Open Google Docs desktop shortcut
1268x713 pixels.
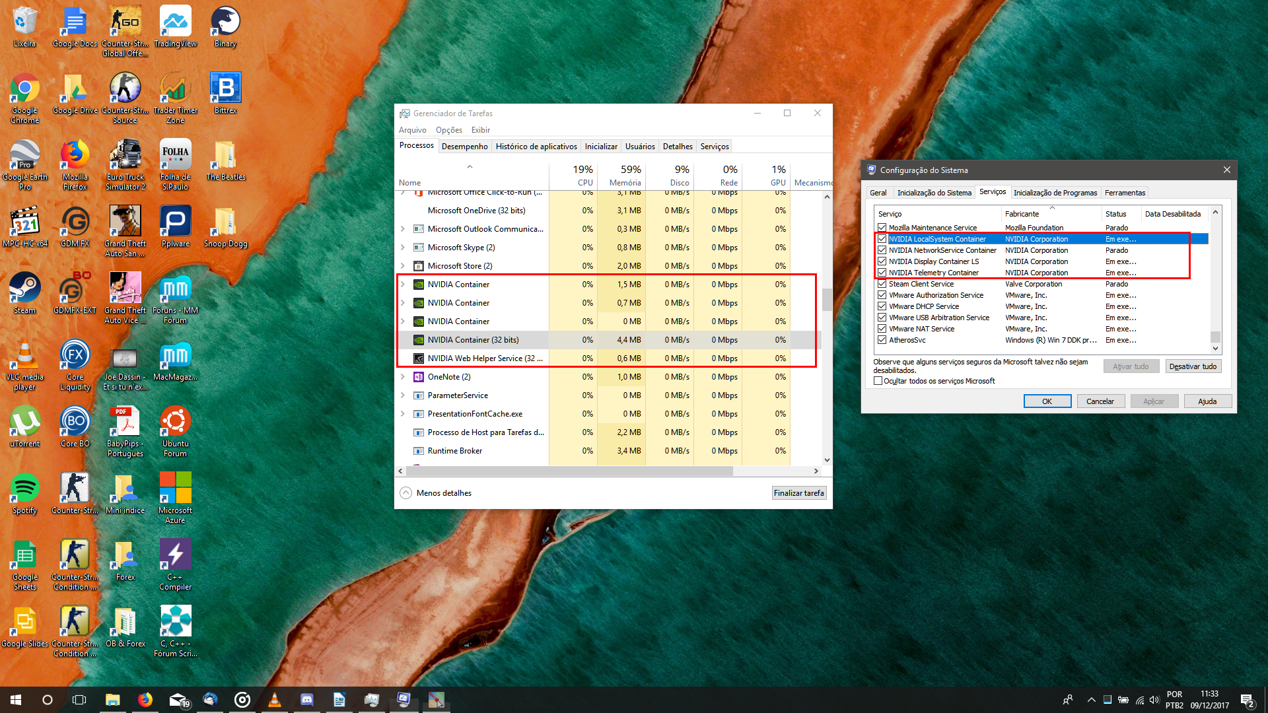click(x=75, y=26)
